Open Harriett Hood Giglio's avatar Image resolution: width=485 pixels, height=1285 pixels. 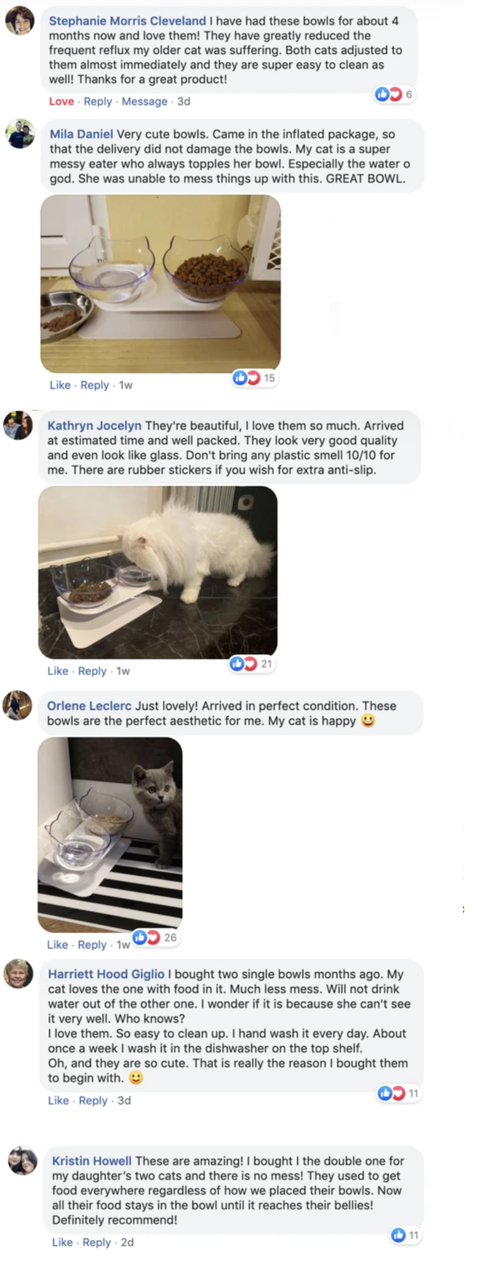click(18, 974)
